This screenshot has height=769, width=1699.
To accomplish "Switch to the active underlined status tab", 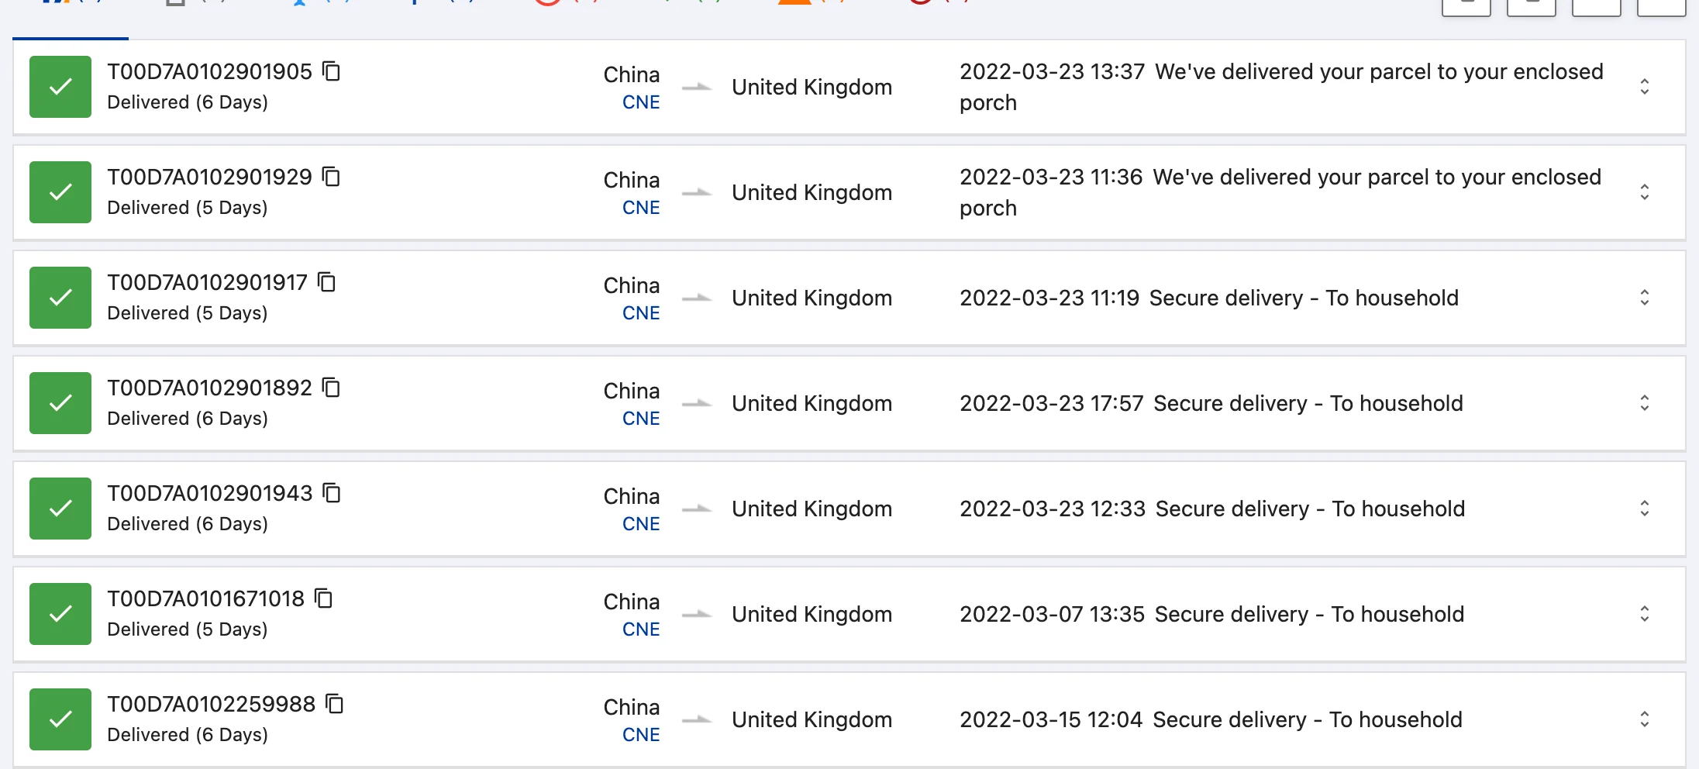I will [70, 23].
